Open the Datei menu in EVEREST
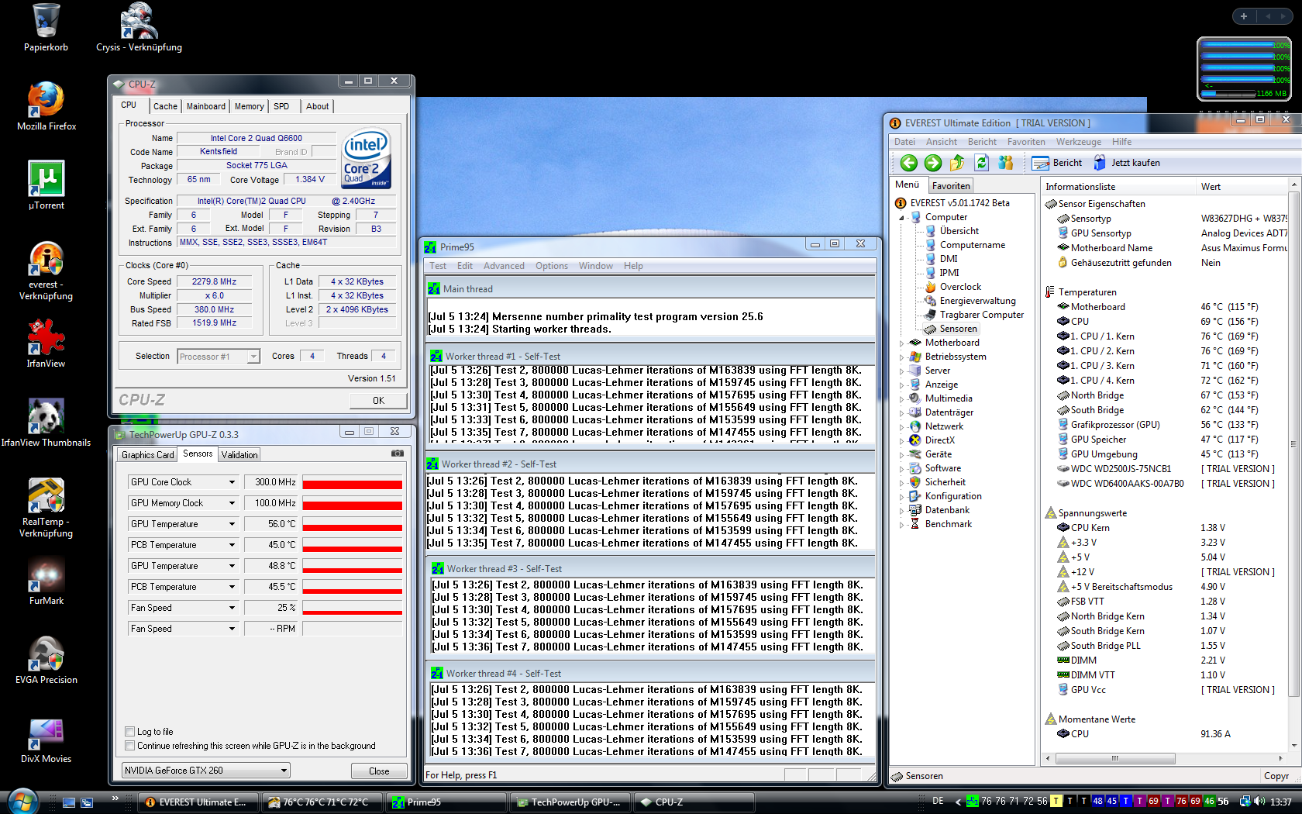1302x814 pixels. pyautogui.click(x=904, y=142)
